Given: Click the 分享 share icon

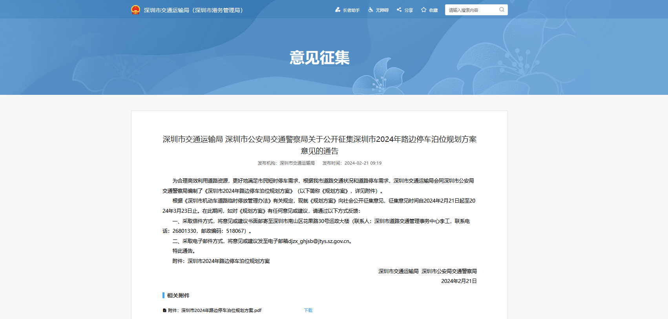Looking at the screenshot, I should 399,10.
